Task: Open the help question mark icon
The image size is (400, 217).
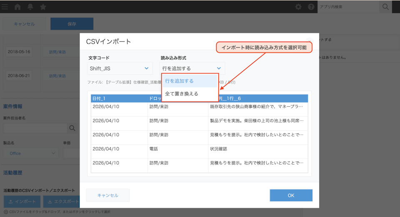Action: tap(311, 7)
